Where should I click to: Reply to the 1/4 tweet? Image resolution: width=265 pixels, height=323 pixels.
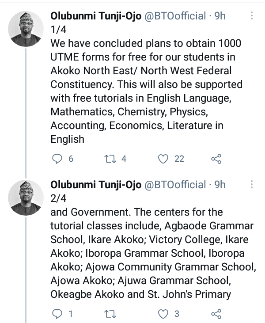click(57, 159)
